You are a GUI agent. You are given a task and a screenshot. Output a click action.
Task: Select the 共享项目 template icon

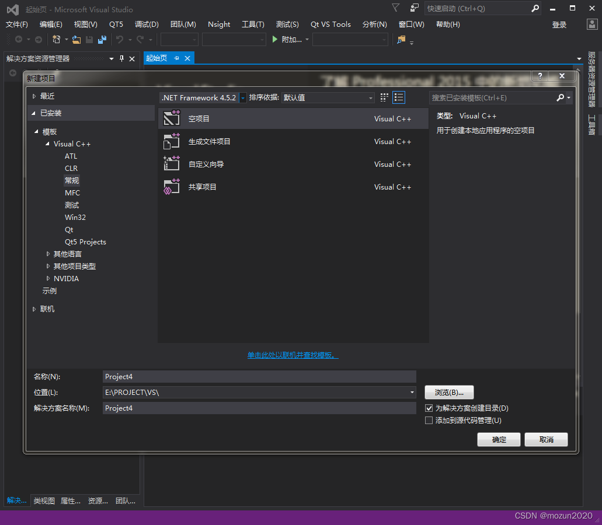172,187
